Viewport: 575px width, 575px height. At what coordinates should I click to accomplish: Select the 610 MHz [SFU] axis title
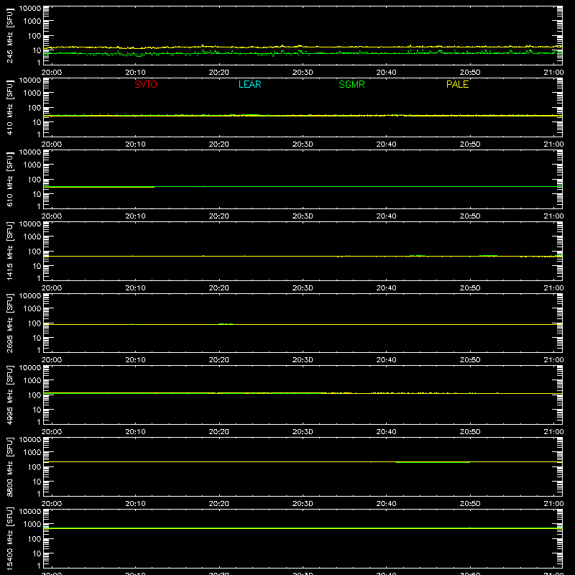click(x=9, y=179)
